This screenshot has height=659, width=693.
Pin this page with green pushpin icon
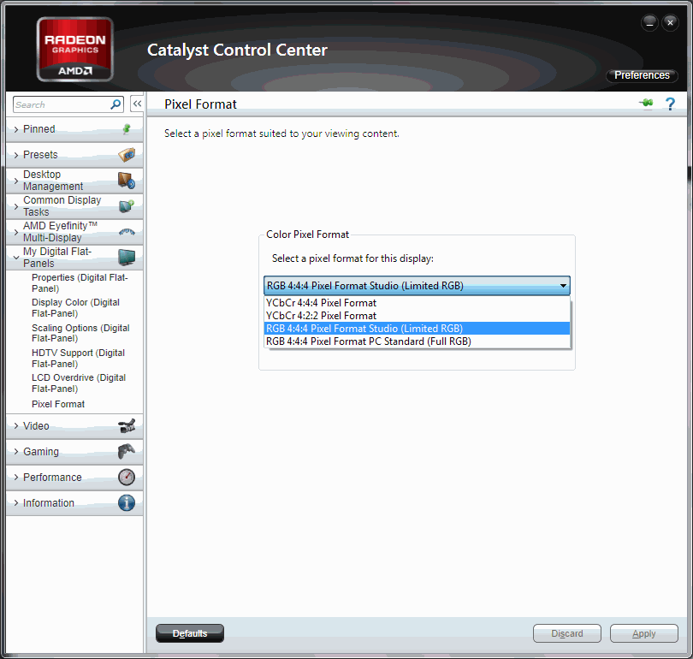click(x=646, y=104)
